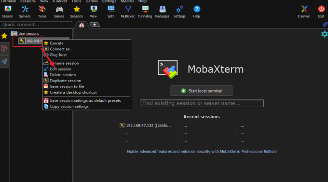
Task: Open the Macros menu
Action: (x=127, y=1)
